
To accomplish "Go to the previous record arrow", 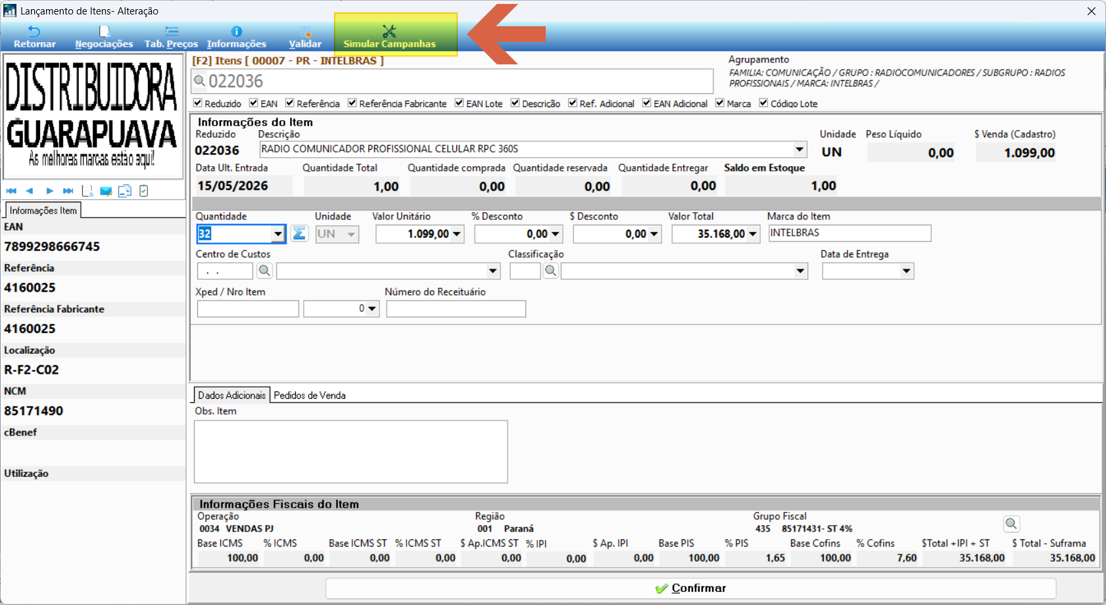I will tap(30, 190).
